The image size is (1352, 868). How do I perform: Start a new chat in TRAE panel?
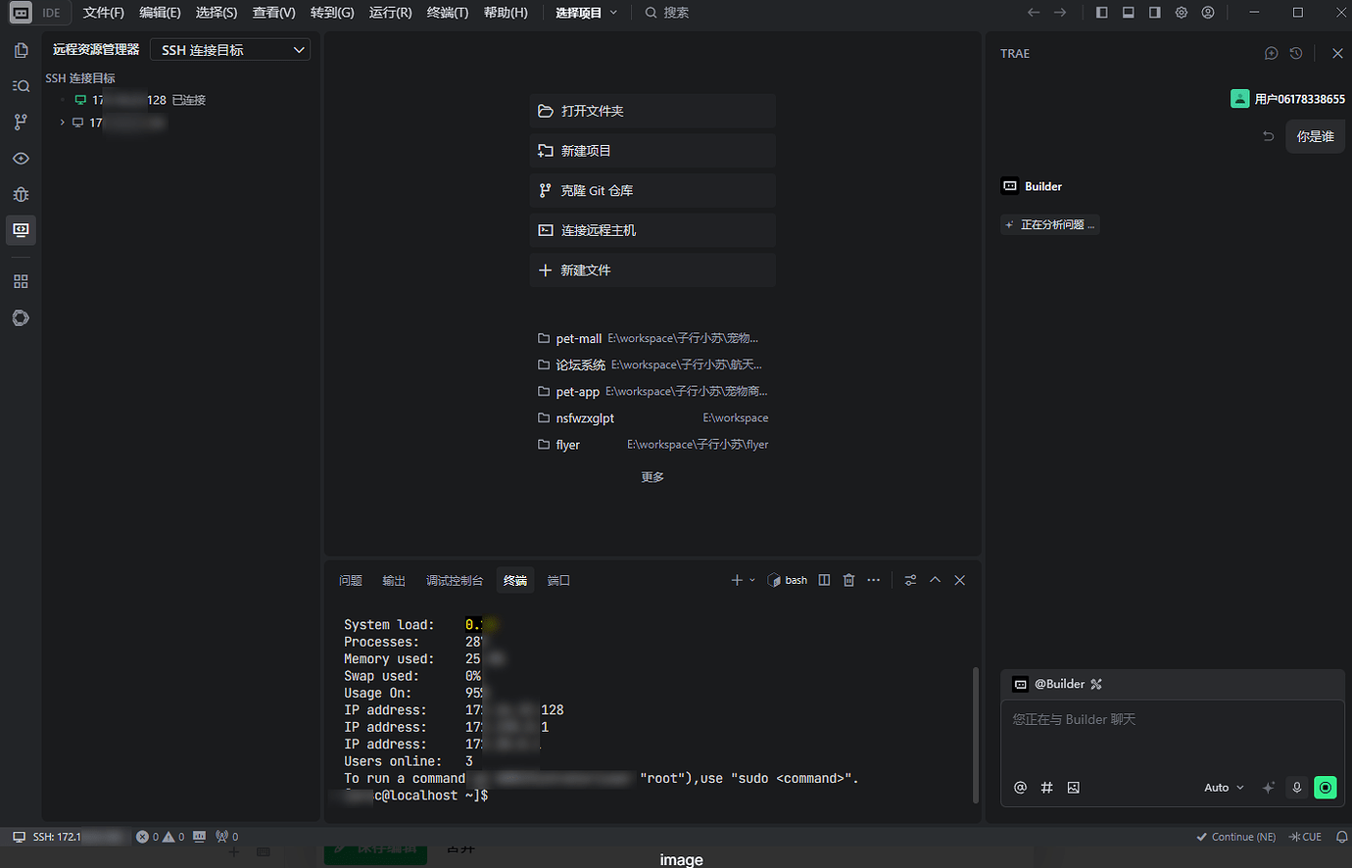coord(1271,53)
